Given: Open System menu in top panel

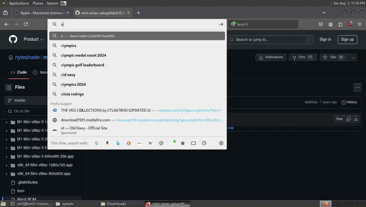Looking at the screenshot, I should 52,3.
